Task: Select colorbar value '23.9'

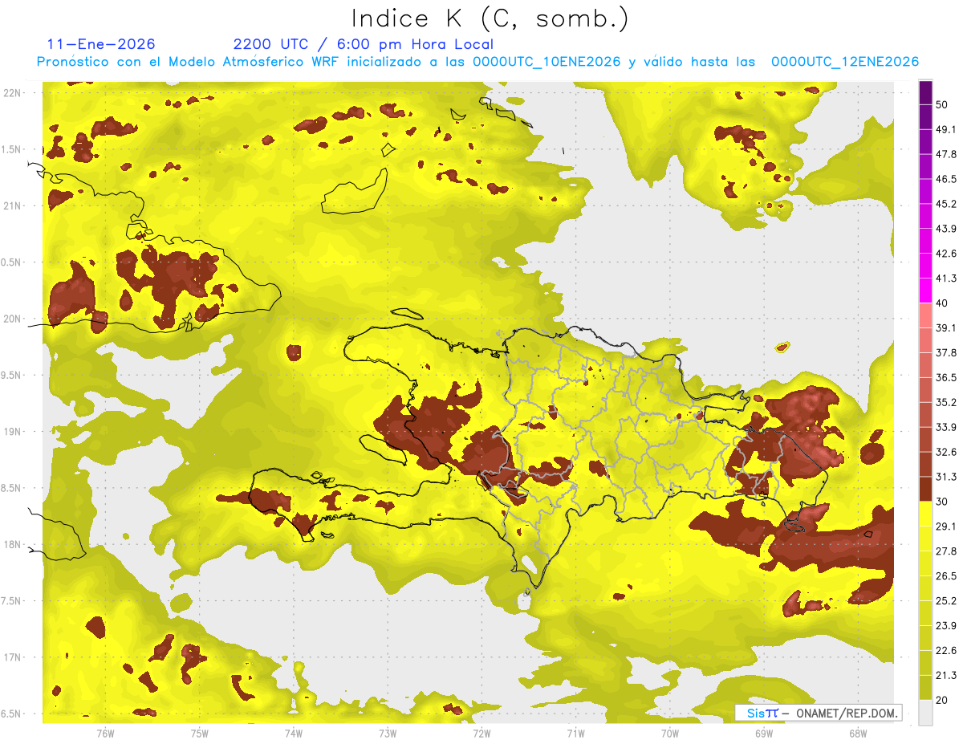Action: click(x=946, y=626)
